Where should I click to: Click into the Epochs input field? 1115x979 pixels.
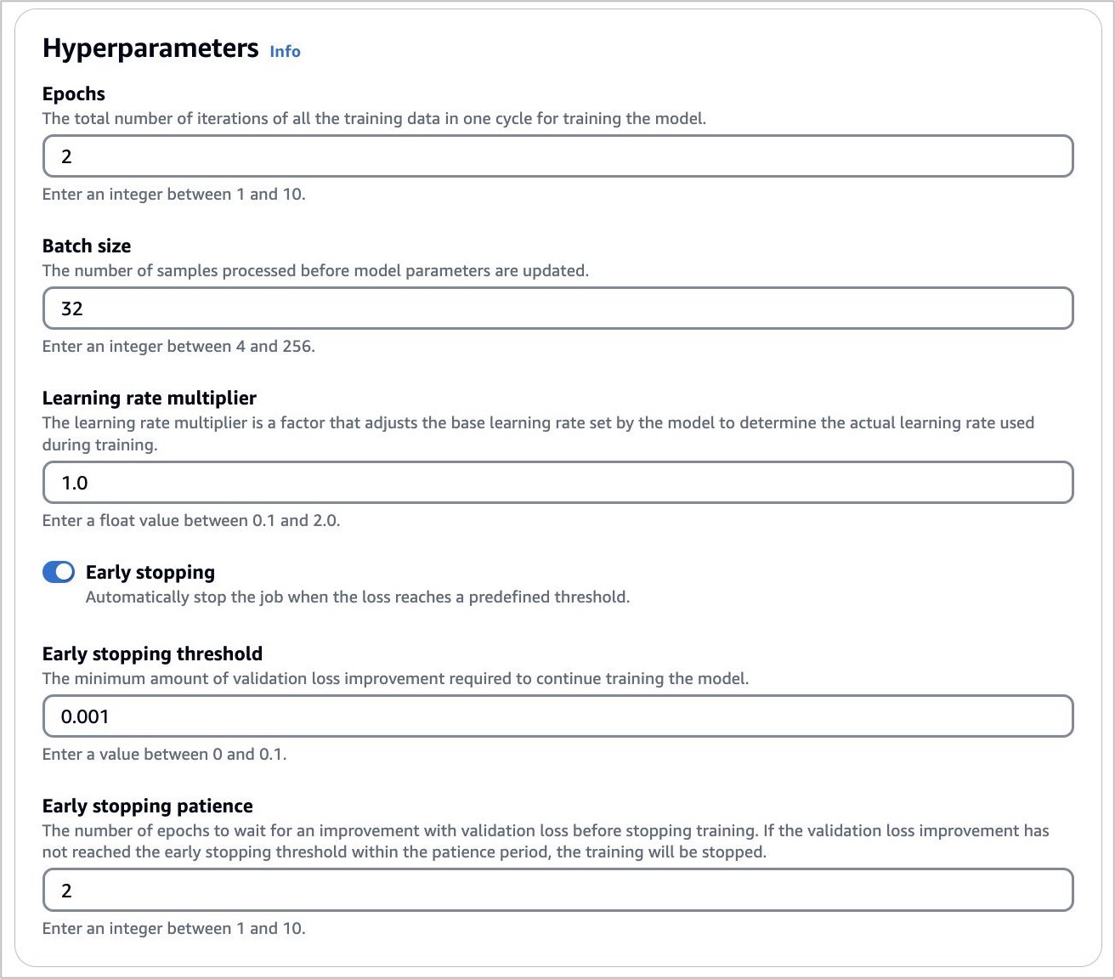coord(557,156)
